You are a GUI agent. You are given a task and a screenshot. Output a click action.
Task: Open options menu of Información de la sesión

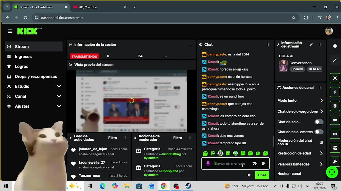pos(190,45)
